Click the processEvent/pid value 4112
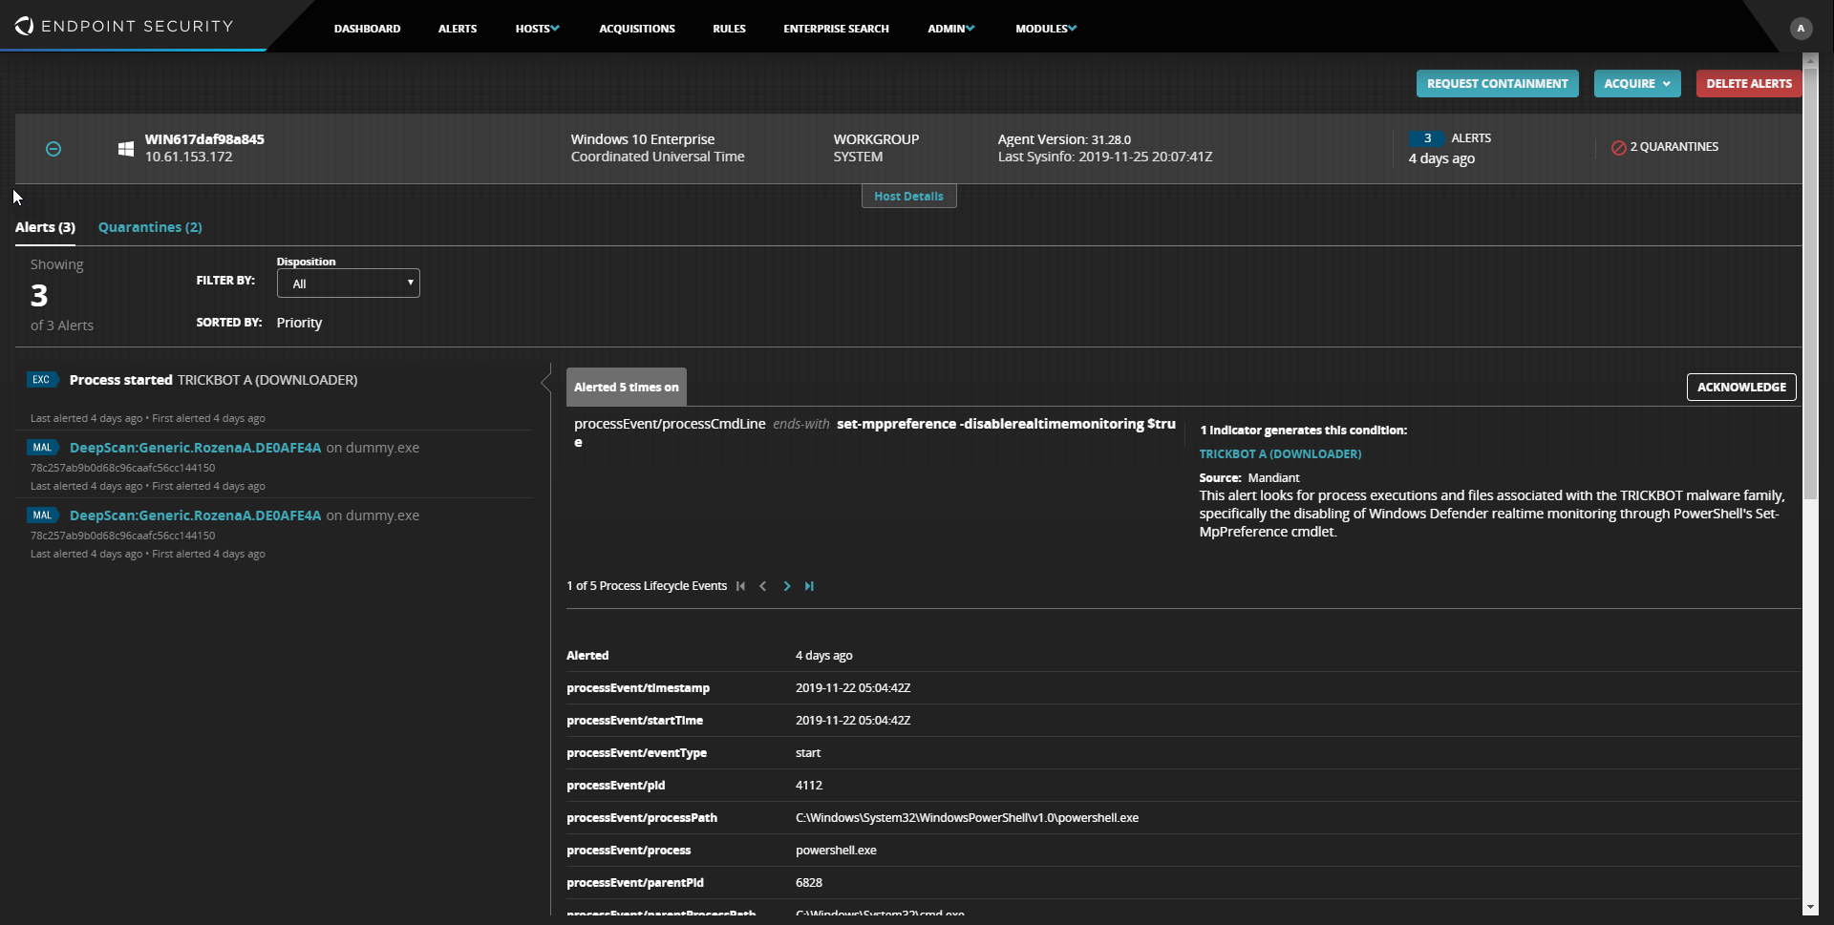The image size is (1834, 925). coord(809,786)
